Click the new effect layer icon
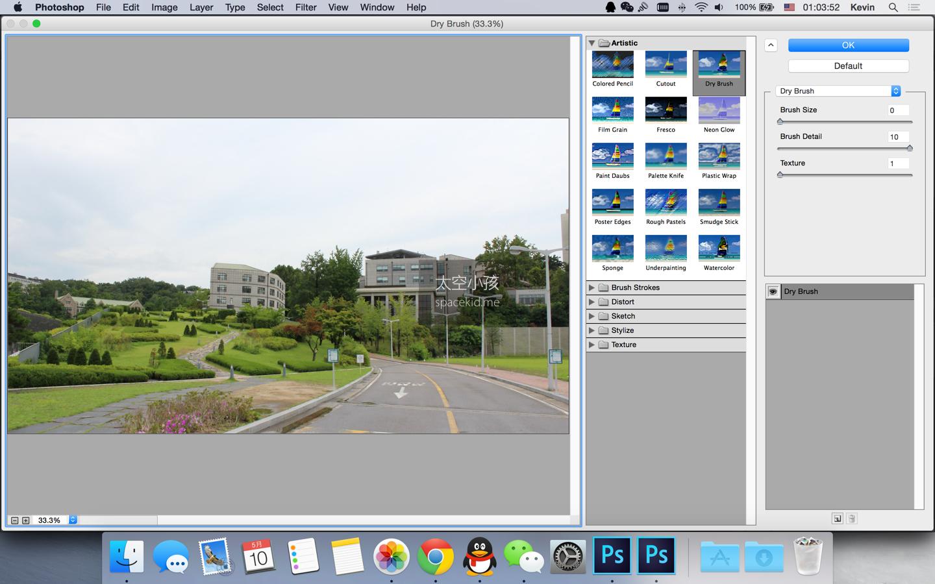Image resolution: width=935 pixels, height=584 pixels. (838, 518)
